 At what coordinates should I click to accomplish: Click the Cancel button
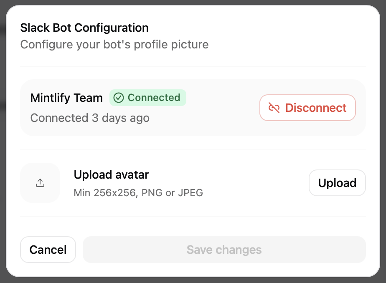click(48, 250)
